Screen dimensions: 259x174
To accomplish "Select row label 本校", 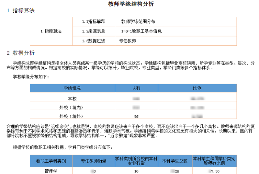I will coord(72,99).
